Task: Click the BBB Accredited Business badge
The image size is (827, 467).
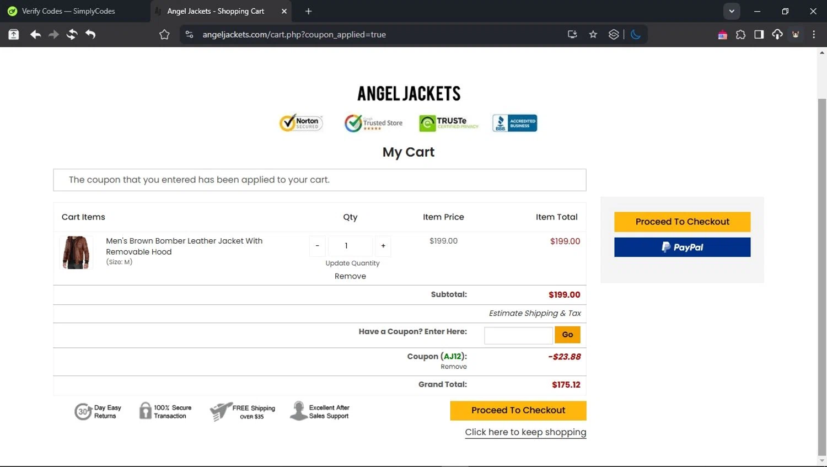Action: point(514,123)
